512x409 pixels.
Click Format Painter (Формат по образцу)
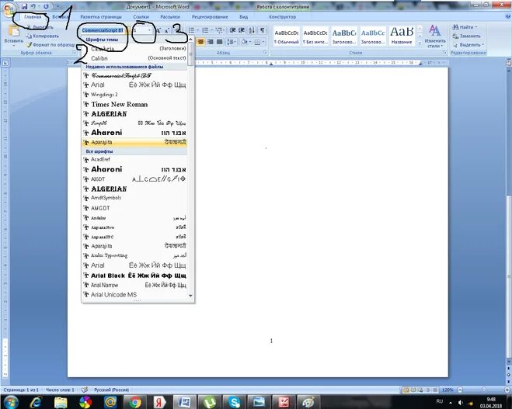51,45
